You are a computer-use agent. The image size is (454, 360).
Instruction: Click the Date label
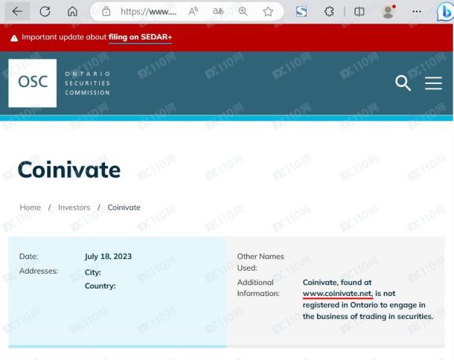pos(28,257)
